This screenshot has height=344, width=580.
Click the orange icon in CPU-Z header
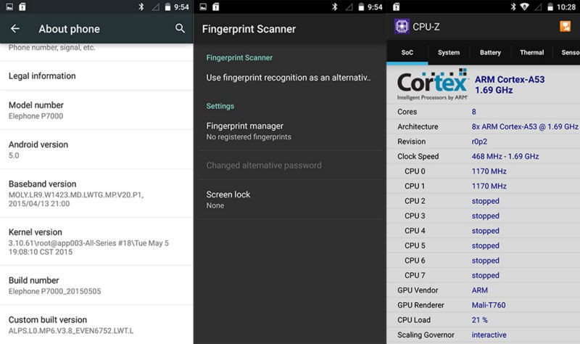[x=565, y=27]
